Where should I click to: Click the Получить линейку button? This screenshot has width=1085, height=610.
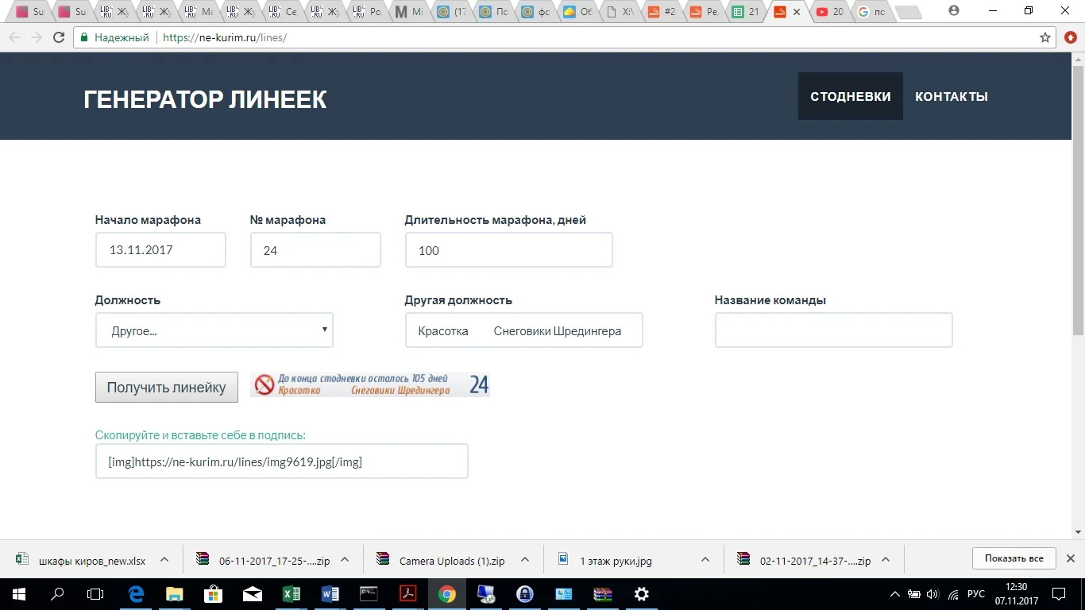[167, 388]
